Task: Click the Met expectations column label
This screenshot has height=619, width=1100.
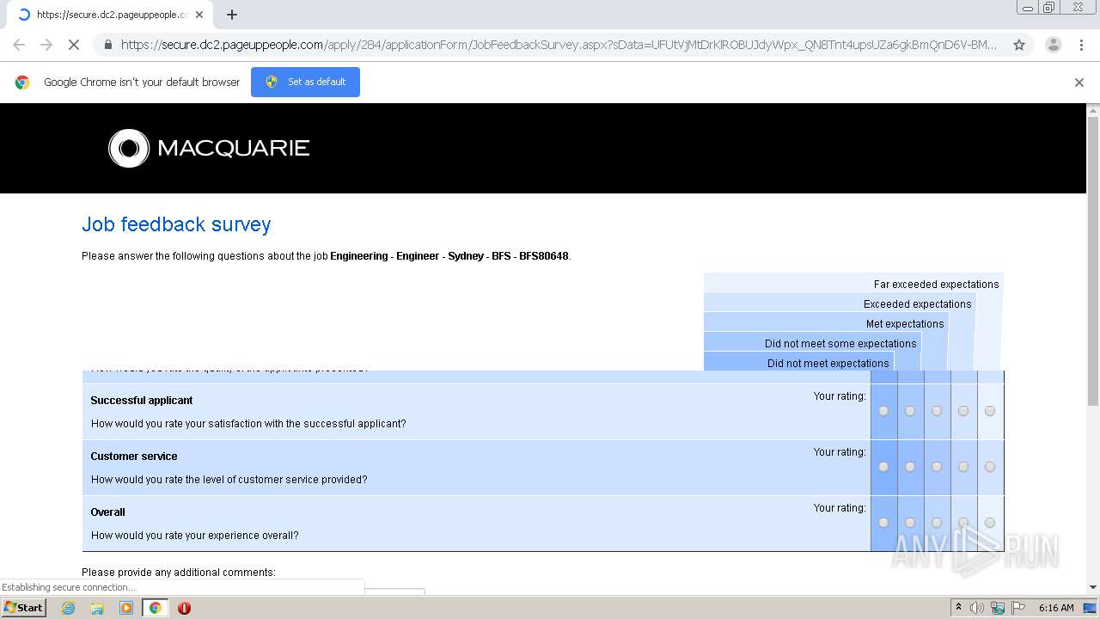Action: point(905,324)
